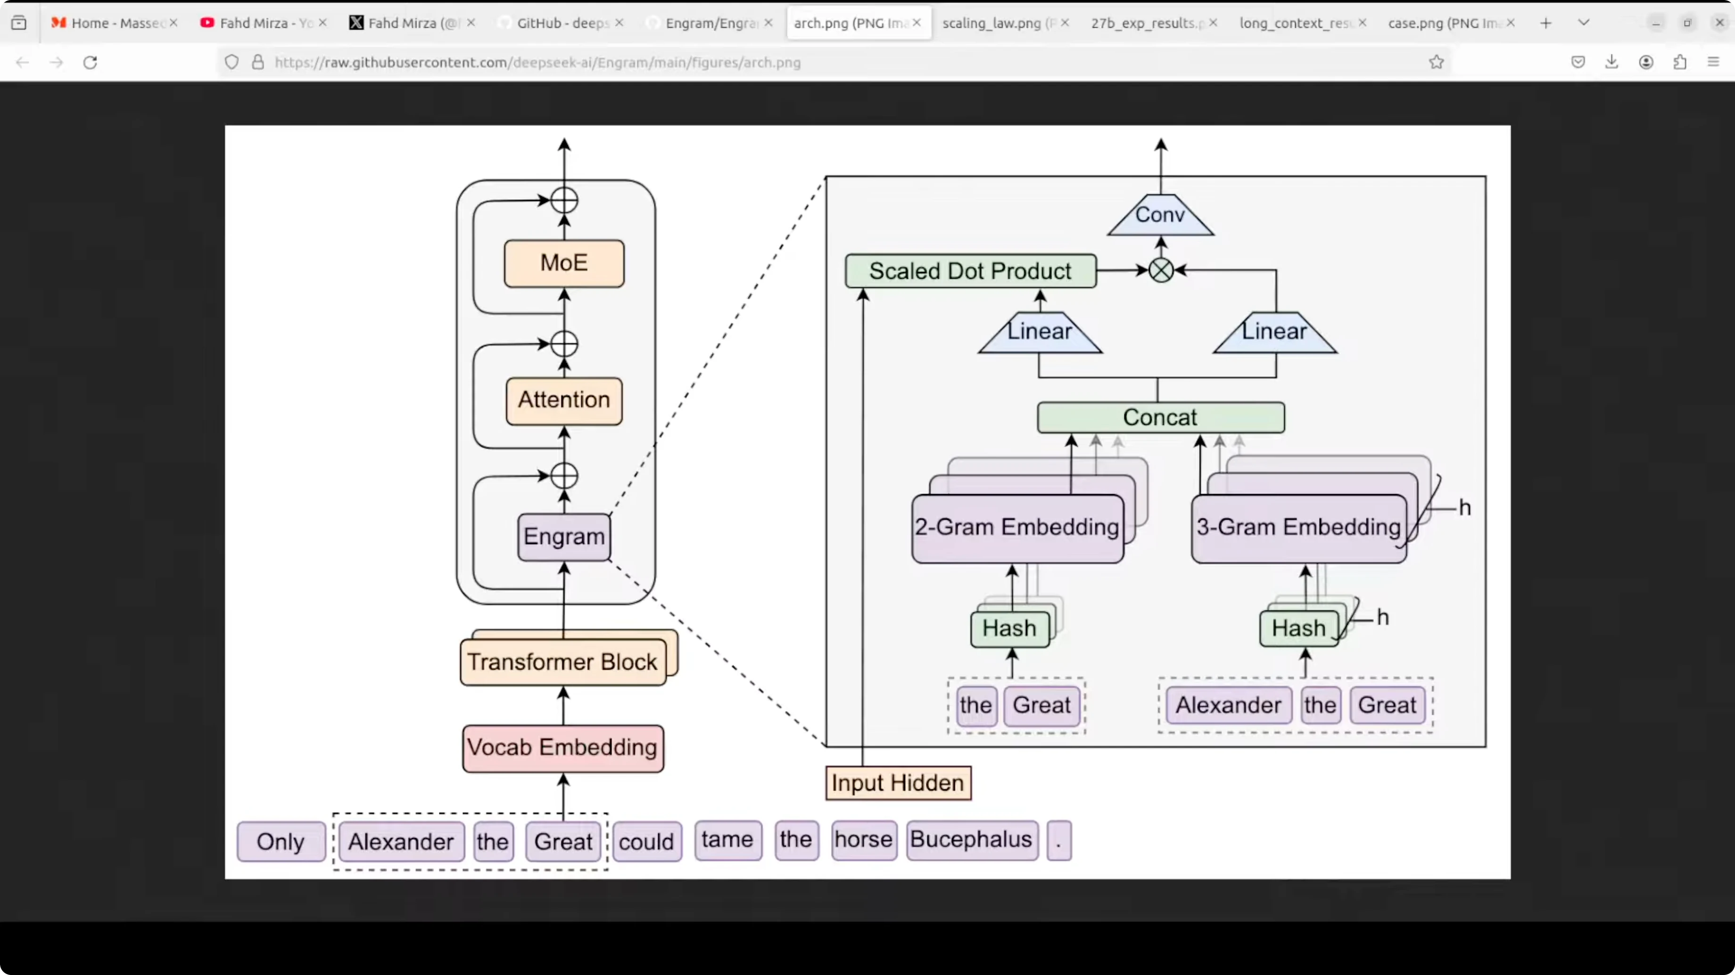The width and height of the screenshot is (1735, 975).
Task: Open the application hamburger menu
Action: 1713,63
